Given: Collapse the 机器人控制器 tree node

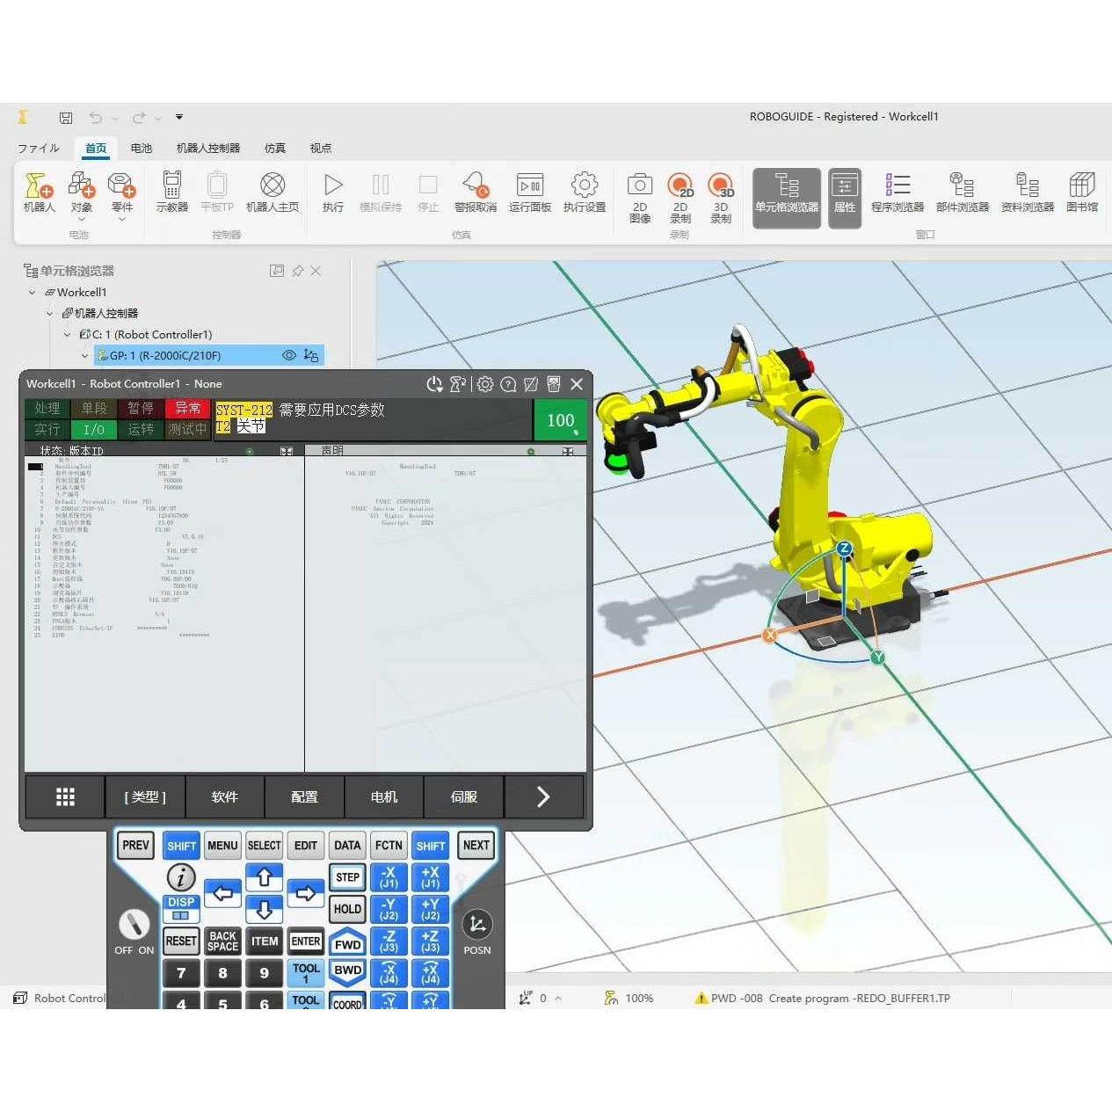Looking at the screenshot, I should pyautogui.click(x=50, y=314).
